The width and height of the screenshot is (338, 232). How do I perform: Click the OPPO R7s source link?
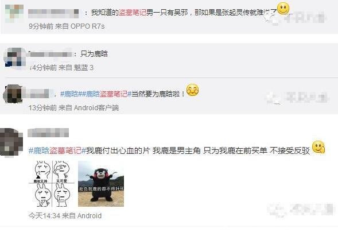click(88, 26)
